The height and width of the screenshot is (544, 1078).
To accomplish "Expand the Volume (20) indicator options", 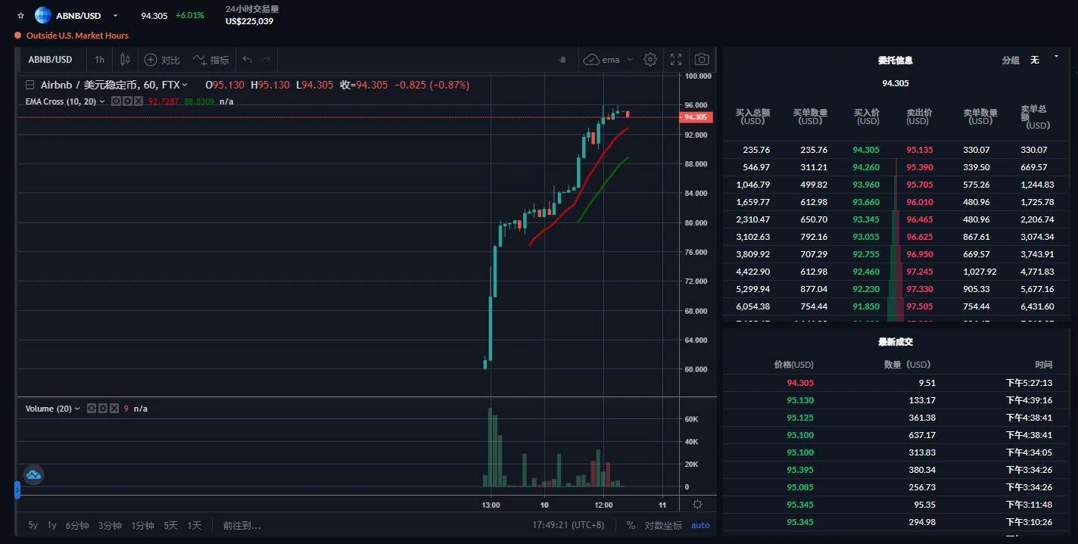I will [77, 409].
